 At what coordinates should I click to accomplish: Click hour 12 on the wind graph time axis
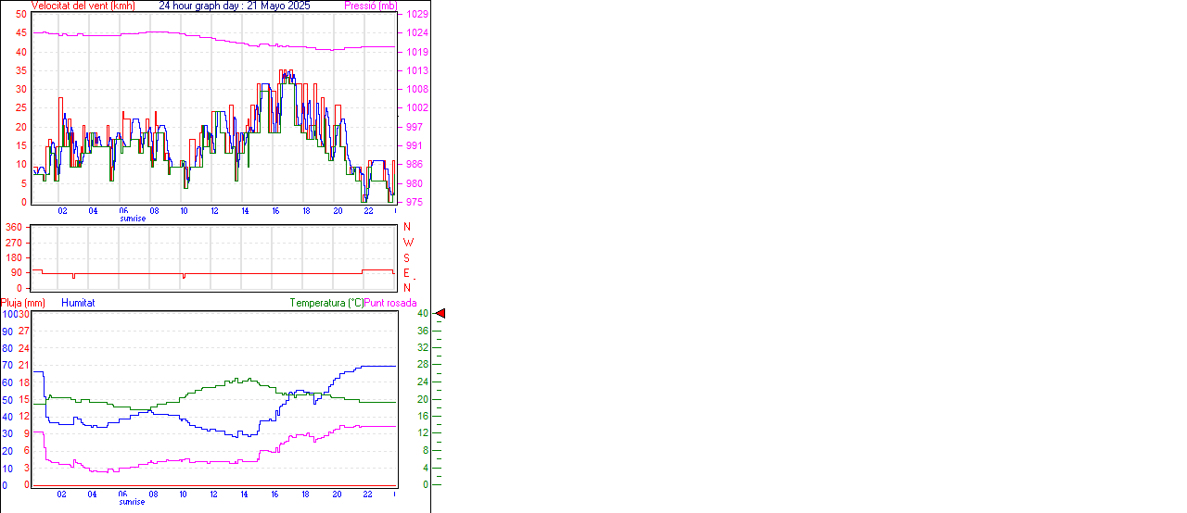coord(215,211)
